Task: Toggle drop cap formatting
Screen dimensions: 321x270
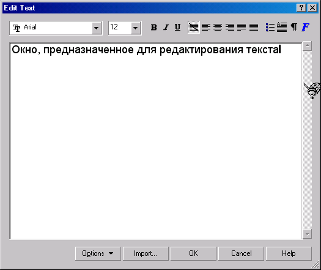Action: pyautogui.click(x=282, y=28)
